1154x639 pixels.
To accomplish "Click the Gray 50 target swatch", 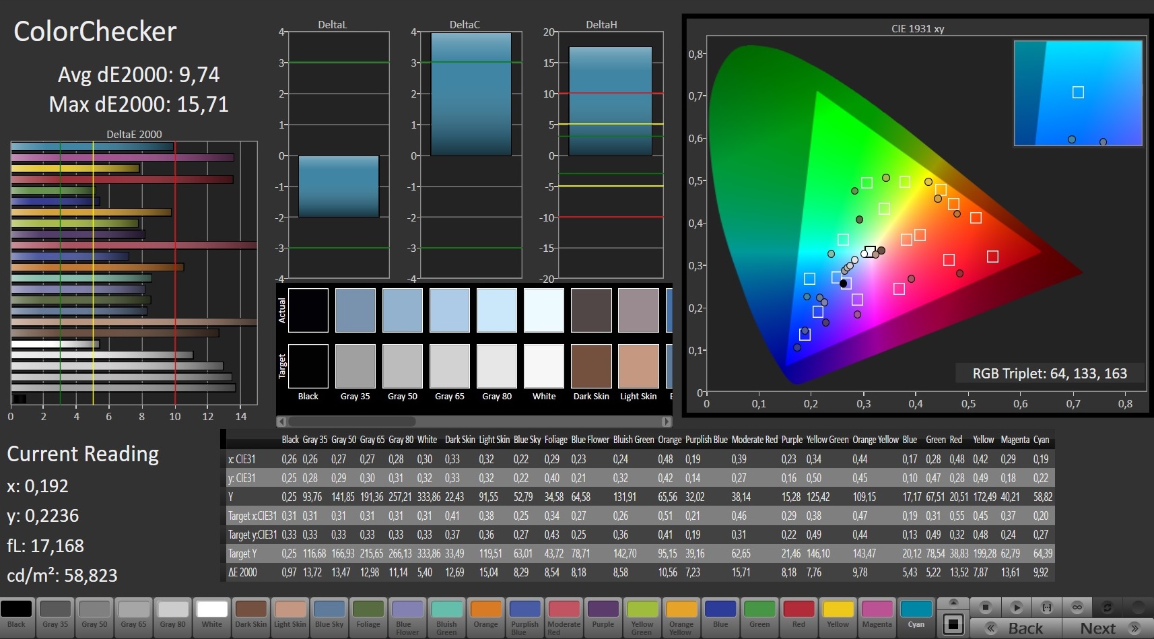I will [x=402, y=366].
